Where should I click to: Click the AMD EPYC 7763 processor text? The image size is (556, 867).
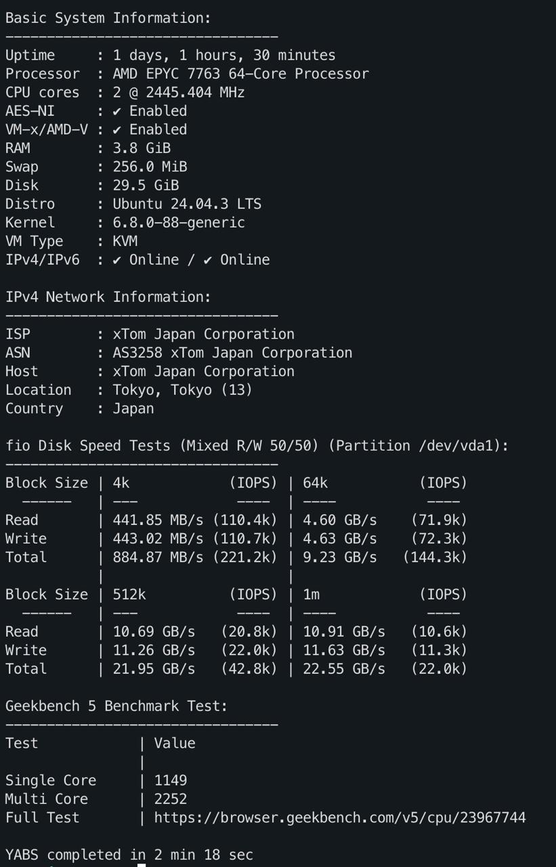coord(240,74)
